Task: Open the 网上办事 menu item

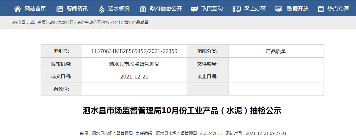Action: [x=255, y=9]
